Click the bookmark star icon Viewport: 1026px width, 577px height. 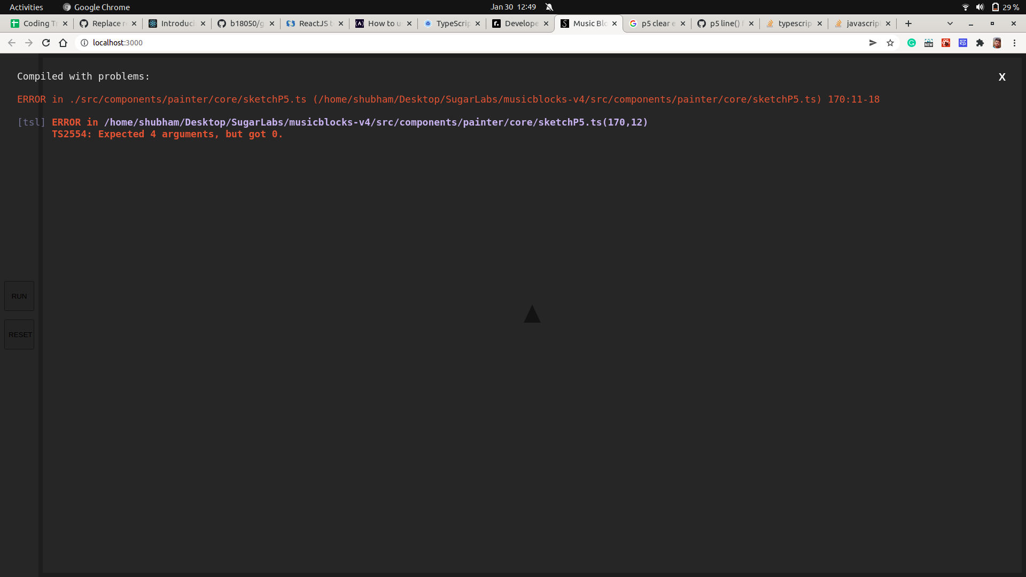point(890,43)
